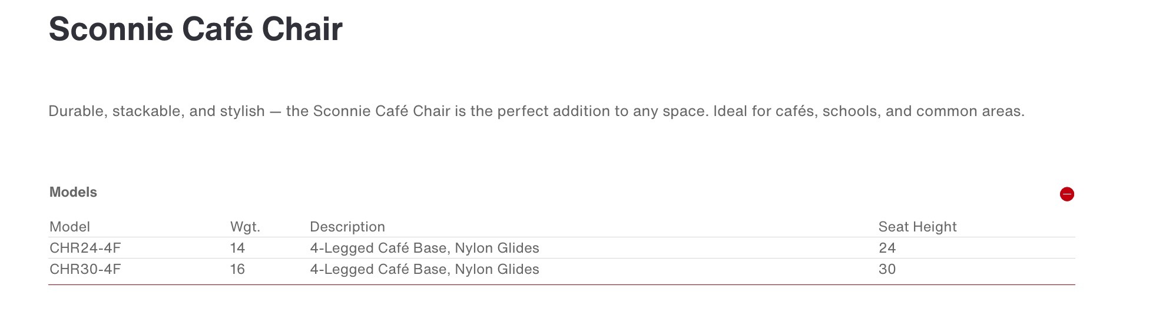Click the Model column header

(x=69, y=227)
